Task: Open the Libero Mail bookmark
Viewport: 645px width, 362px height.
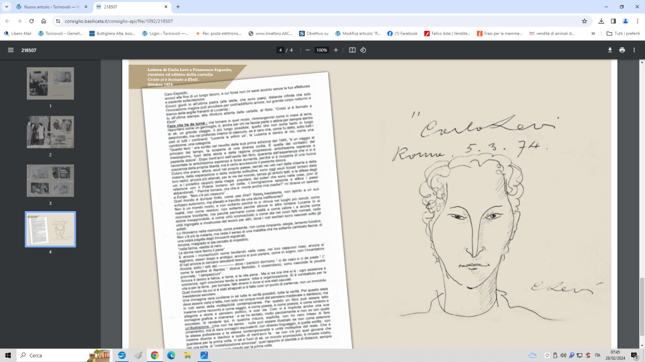Action: pyautogui.click(x=18, y=33)
